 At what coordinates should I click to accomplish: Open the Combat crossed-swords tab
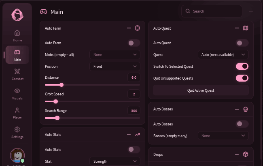(17, 74)
